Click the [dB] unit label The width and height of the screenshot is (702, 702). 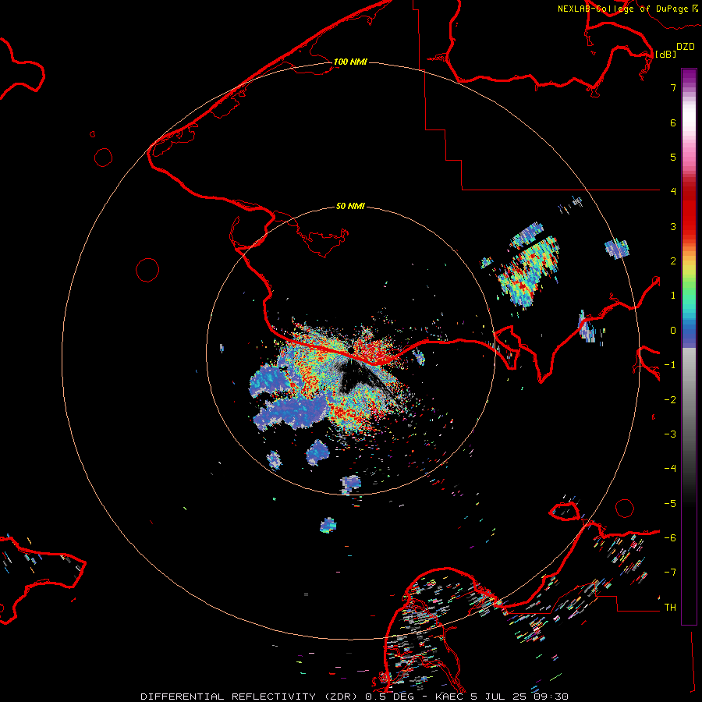[666, 54]
